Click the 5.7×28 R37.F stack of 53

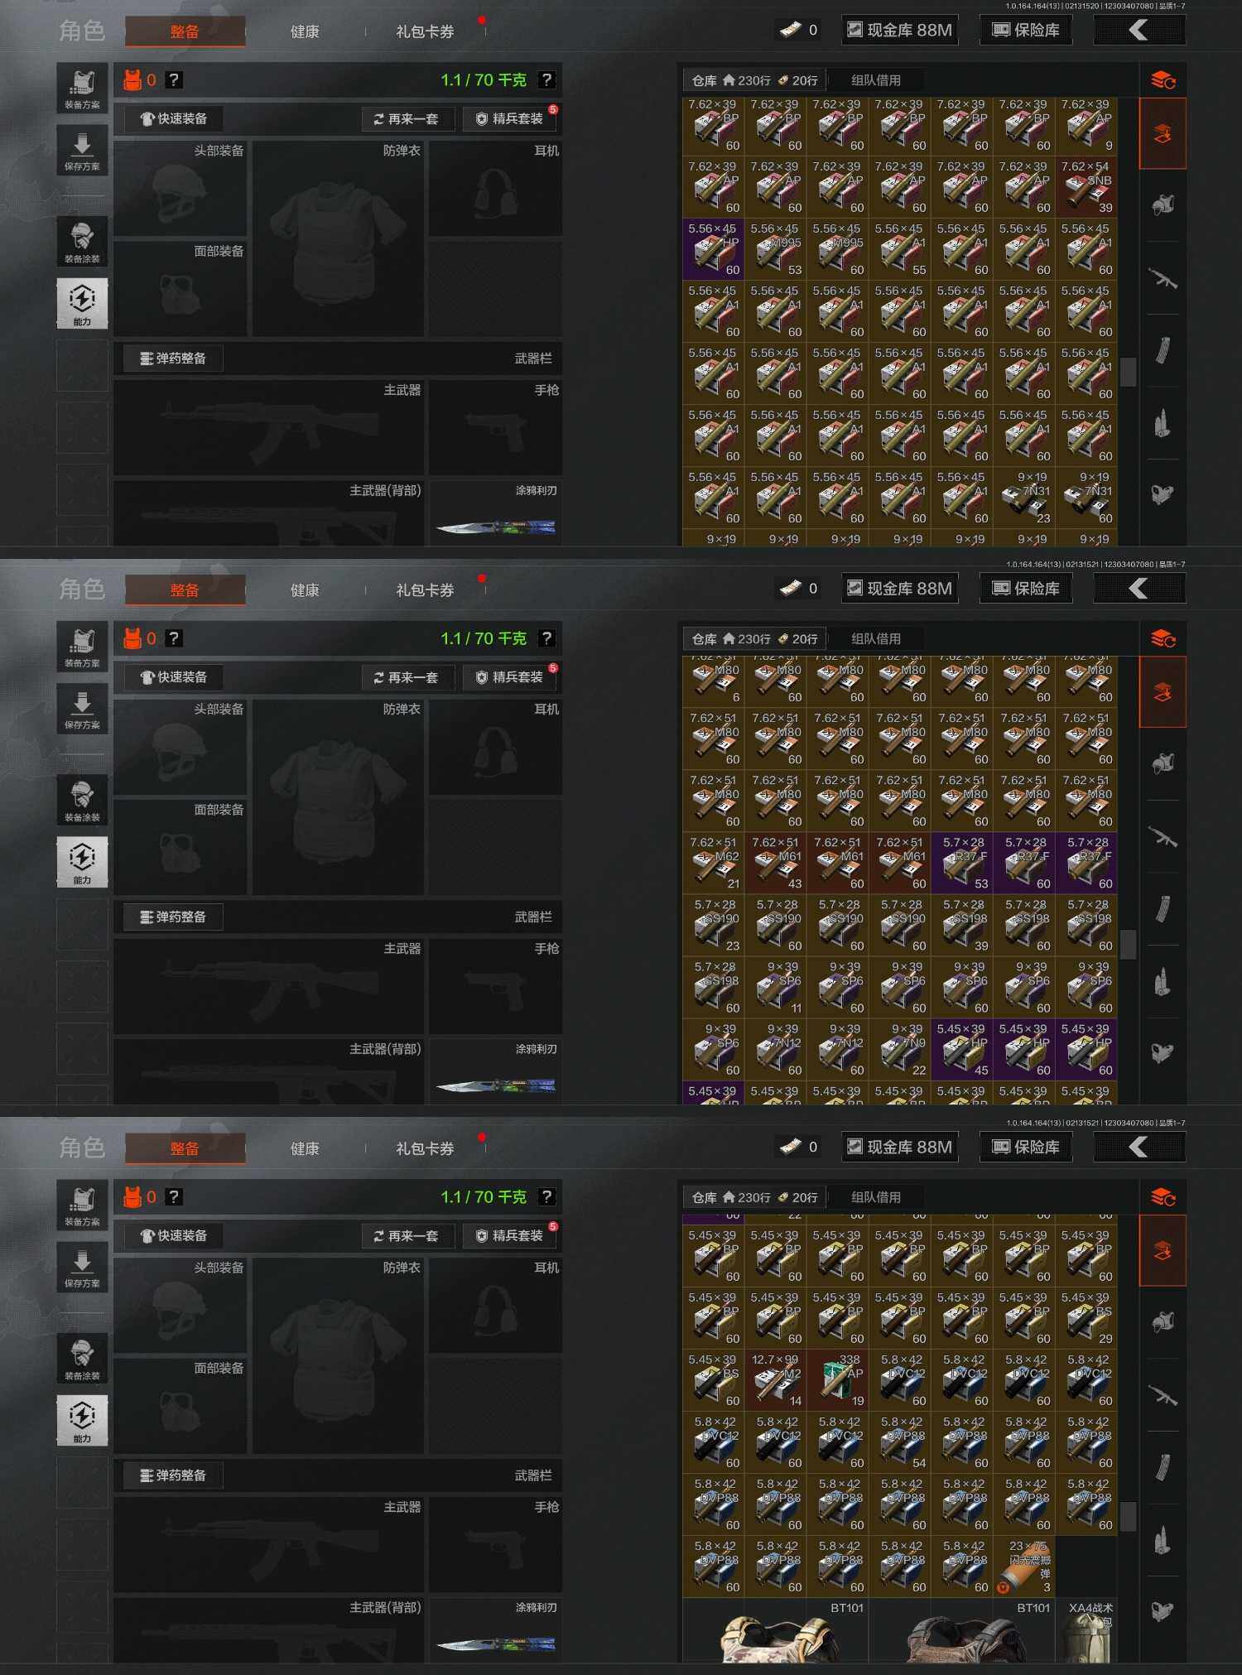[x=962, y=864]
